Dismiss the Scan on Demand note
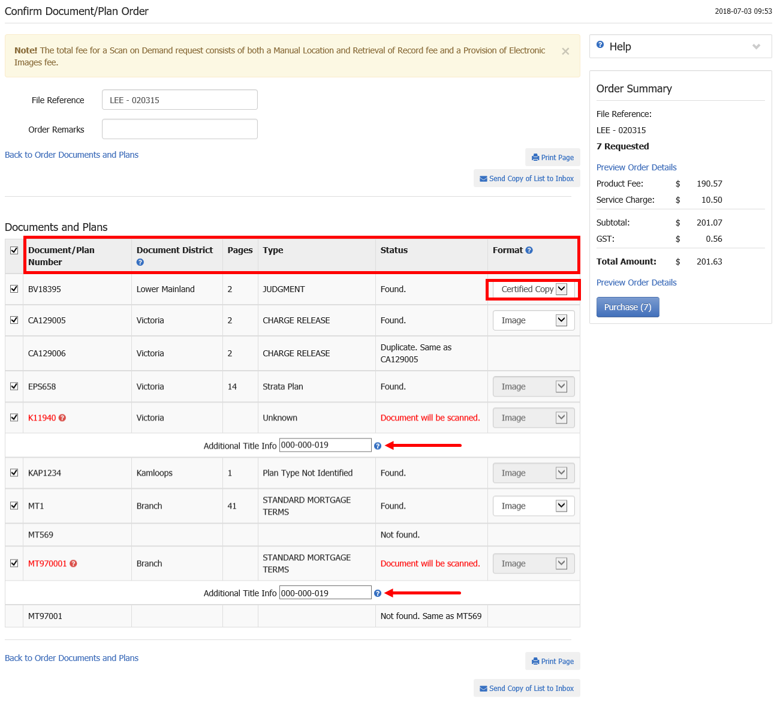Viewport: 774px width, 703px height. (x=565, y=52)
